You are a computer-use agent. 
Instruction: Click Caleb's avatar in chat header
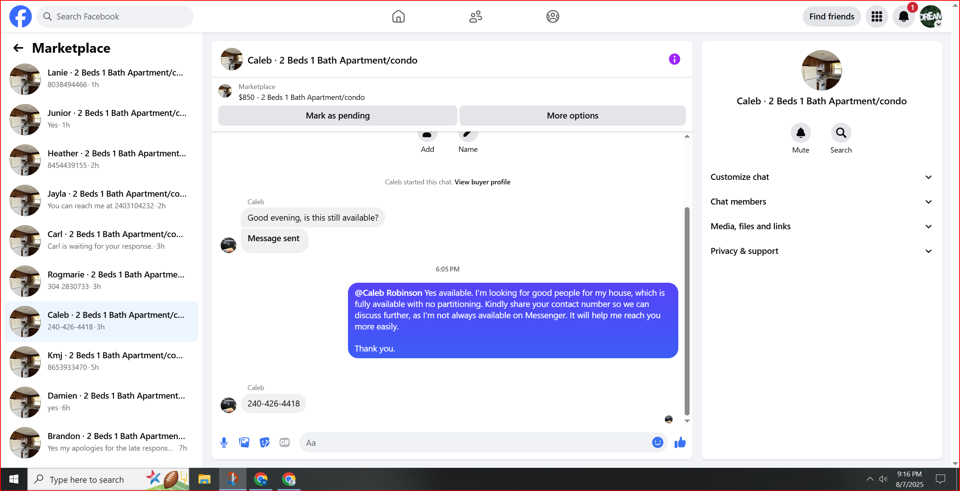point(231,59)
